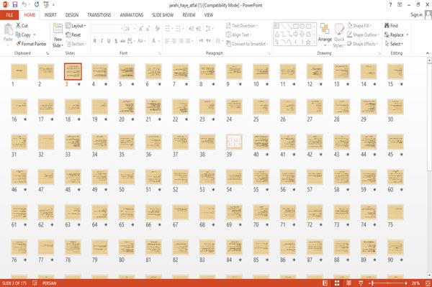Image resolution: width=432 pixels, height=287 pixels.
Task: Copy the selected slide
Action: (24, 35)
